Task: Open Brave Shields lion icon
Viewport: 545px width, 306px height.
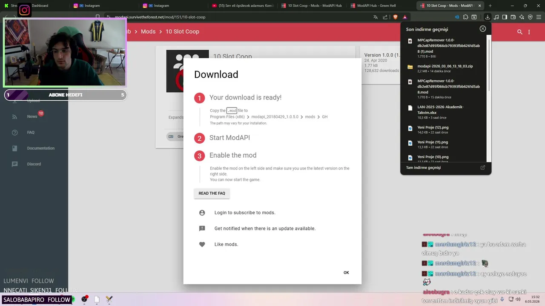Action: point(395,17)
